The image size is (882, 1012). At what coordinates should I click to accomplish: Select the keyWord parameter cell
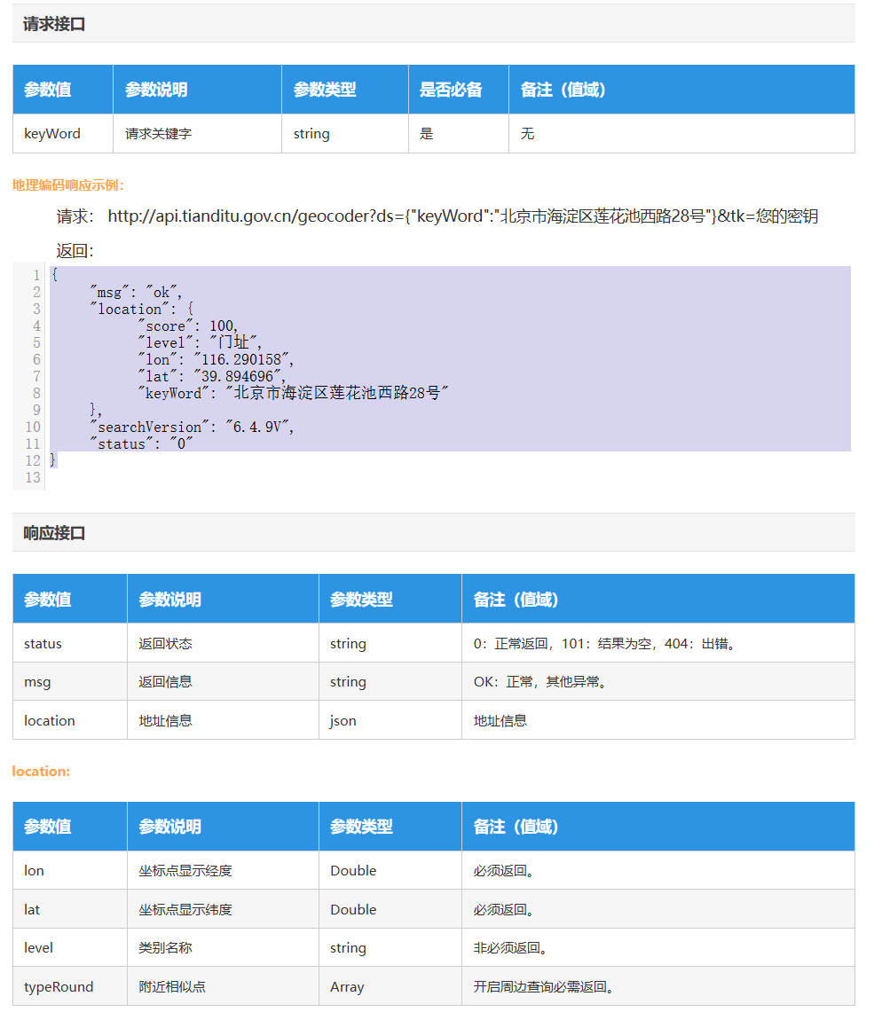63,134
